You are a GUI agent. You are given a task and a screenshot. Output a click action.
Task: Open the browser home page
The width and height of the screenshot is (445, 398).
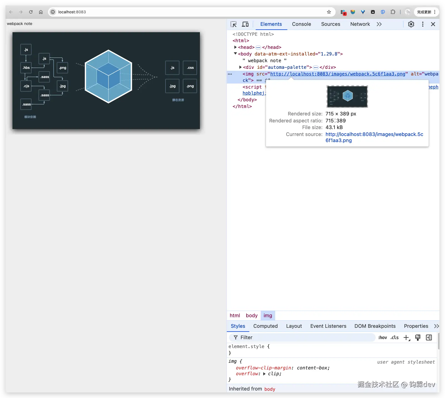(x=41, y=12)
